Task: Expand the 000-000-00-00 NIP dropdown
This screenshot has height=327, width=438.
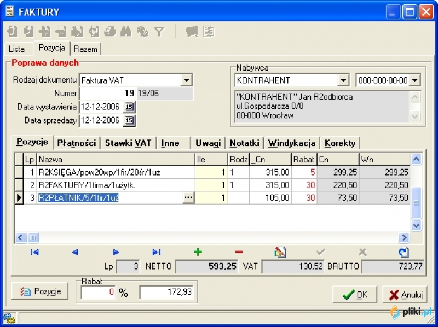Action: pos(415,80)
